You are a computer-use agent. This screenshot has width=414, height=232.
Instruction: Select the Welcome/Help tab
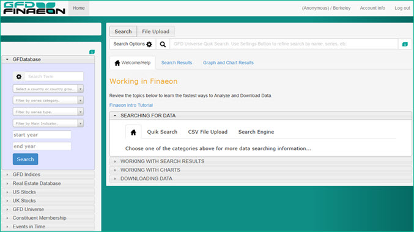tap(133, 63)
